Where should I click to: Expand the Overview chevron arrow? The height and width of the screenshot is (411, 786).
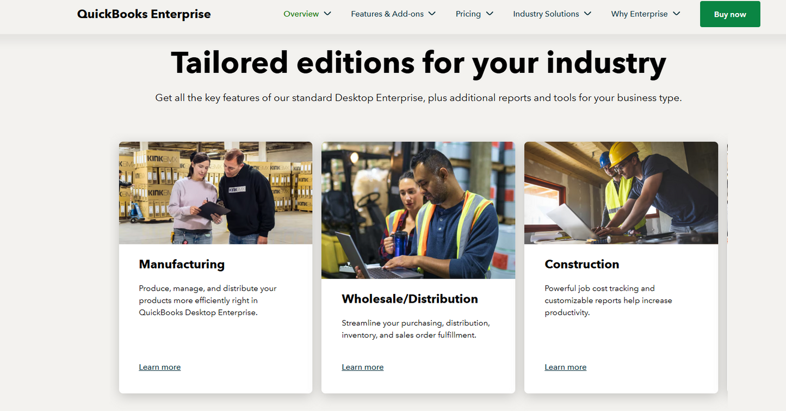(327, 14)
